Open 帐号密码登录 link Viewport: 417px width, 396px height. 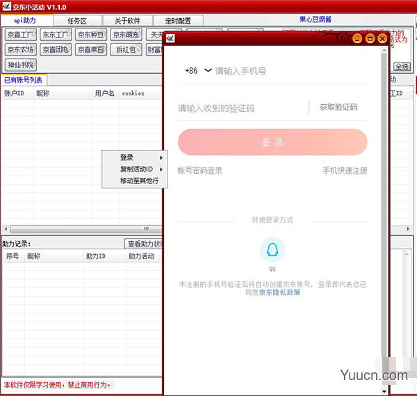click(199, 170)
